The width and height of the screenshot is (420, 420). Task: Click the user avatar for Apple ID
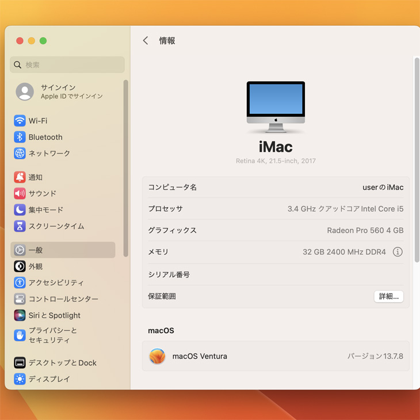coord(25,91)
